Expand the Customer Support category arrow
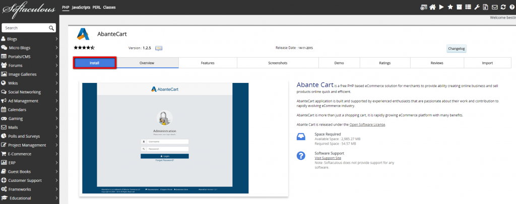This screenshot has width=516, height=204. [x=56, y=180]
